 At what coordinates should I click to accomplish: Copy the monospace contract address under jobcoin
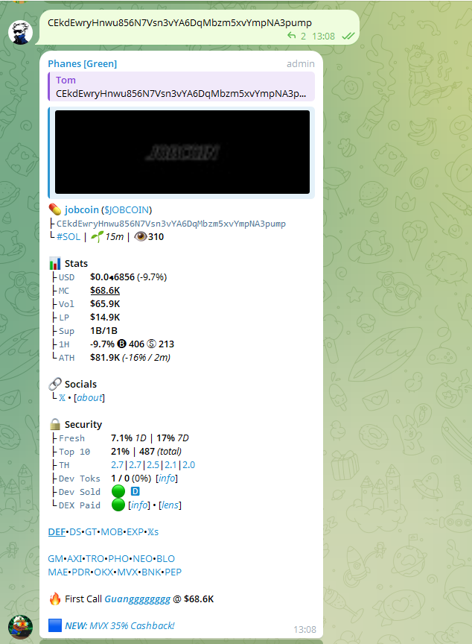point(170,224)
